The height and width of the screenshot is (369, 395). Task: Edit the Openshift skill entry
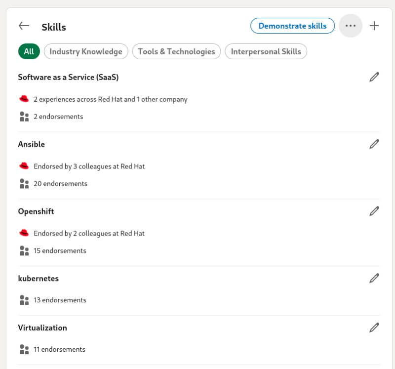click(x=374, y=211)
